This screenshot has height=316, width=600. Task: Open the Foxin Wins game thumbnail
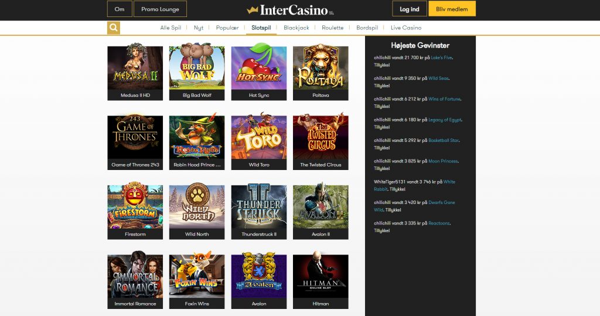pos(197,280)
